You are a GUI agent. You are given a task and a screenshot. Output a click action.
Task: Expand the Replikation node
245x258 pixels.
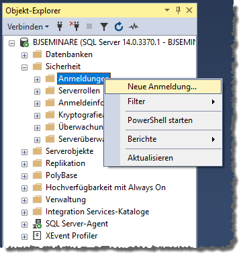point(24,164)
